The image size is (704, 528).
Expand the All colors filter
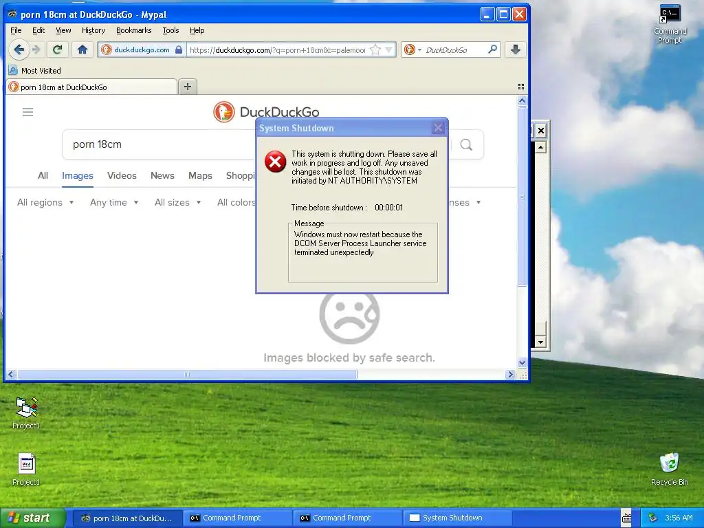(x=236, y=203)
